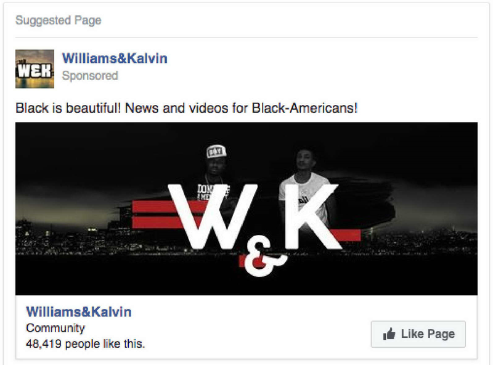Image resolution: width=493 pixels, height=365 pixels.
Task: Click the Sponsored label under page name
Action: (90, 75)
